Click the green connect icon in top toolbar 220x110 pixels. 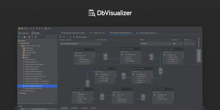(31, 28)
